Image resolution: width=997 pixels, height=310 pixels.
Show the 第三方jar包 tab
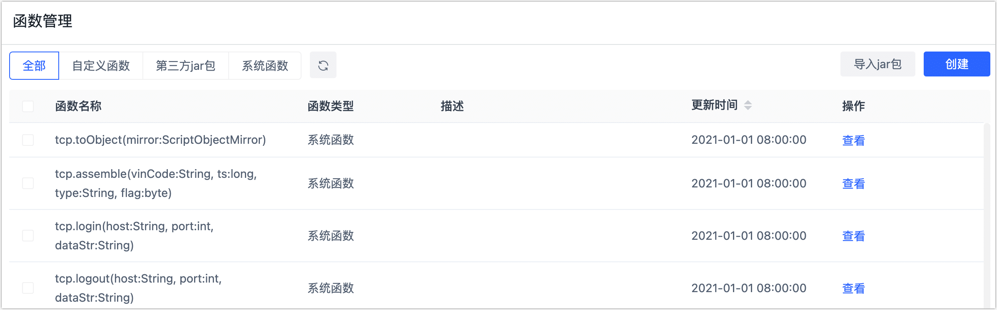coord(185,66)
